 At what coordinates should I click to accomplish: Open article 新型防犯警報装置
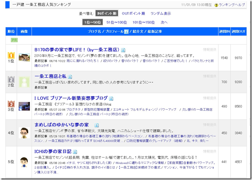click(x=97, y=110)
